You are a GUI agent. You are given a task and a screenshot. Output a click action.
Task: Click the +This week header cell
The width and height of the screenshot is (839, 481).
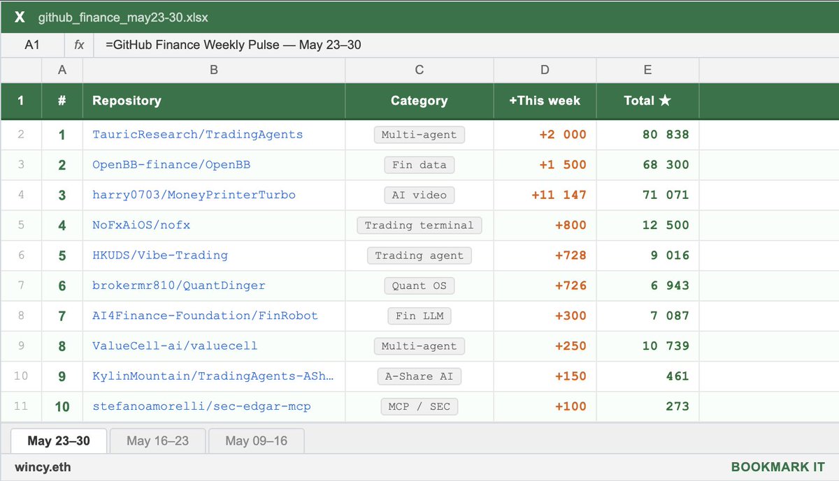545,101
